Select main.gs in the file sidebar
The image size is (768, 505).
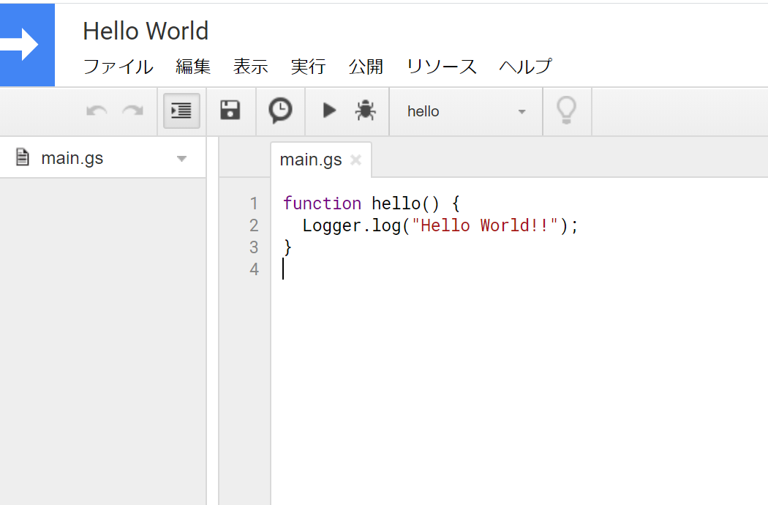(72, 158)
